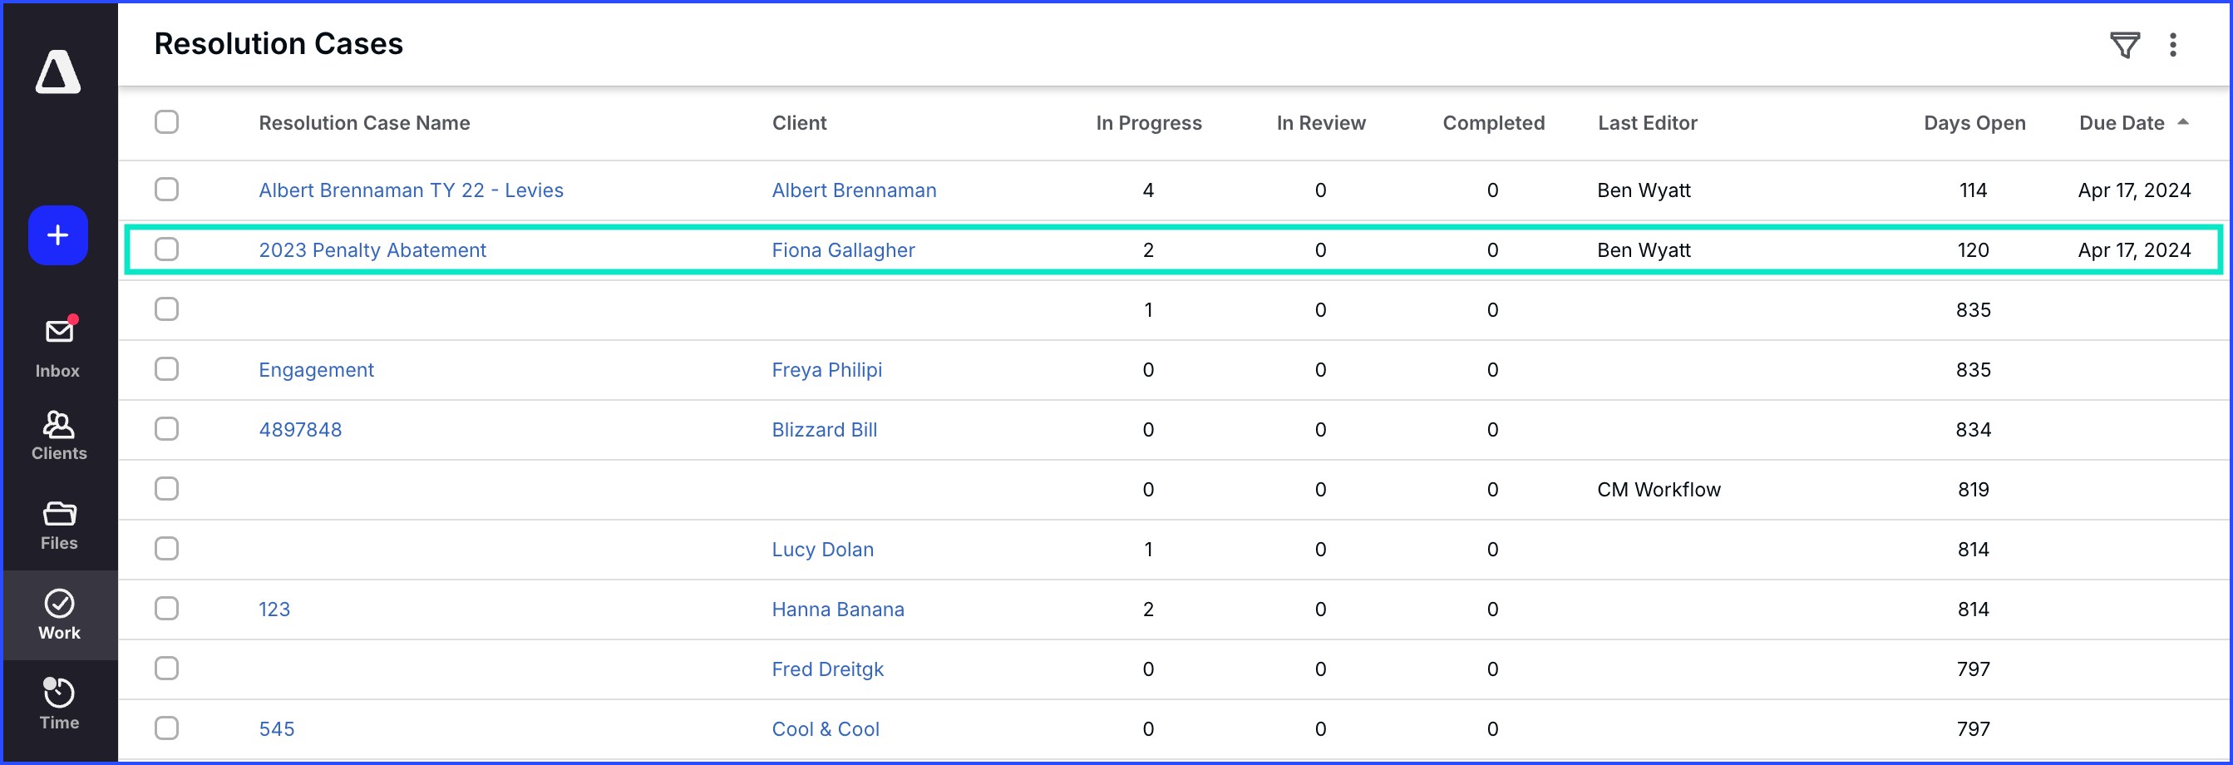Open the Engagement case link
This screenshot has width=2233, height=765.
tap(317, 370)
